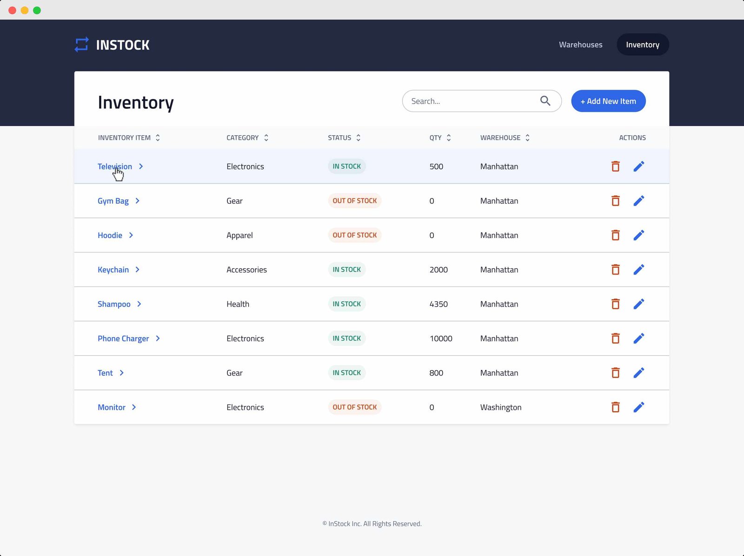Sort by Warehouse column arrows
This screenshot has height=556, width=744.
527,138
